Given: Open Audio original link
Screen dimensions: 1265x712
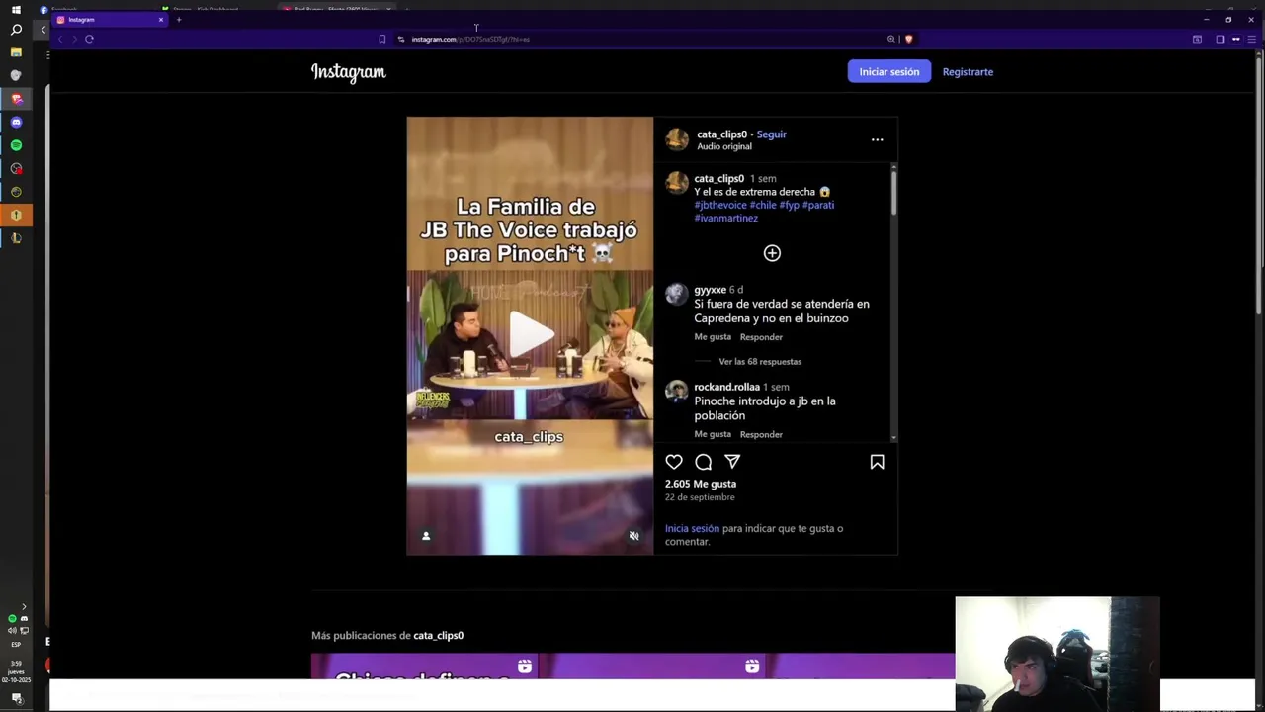Looking at the screenshot, I should [724, 146].
